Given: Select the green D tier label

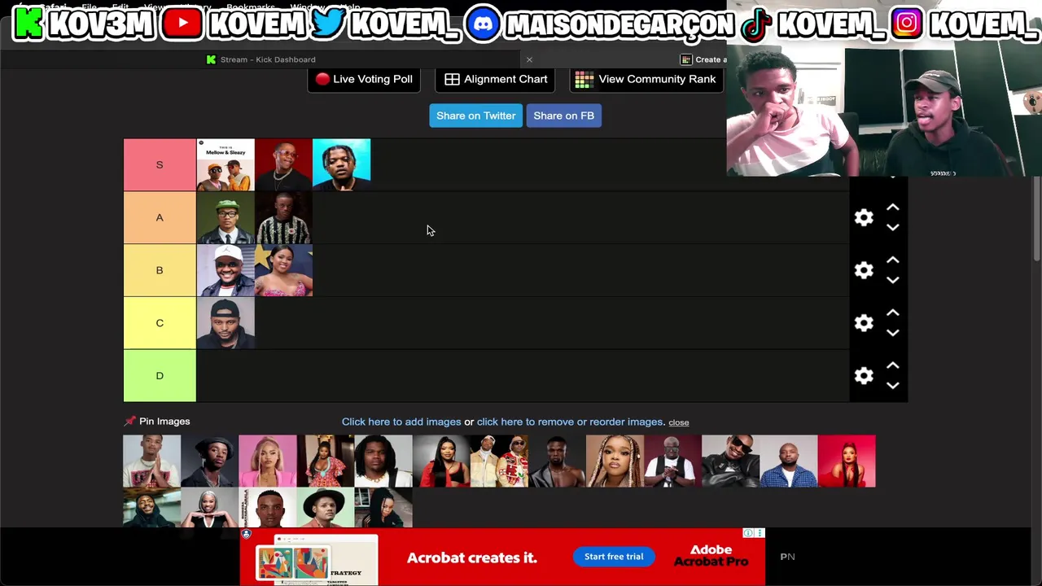Looking at the screenshot, I should coord(160,376).
